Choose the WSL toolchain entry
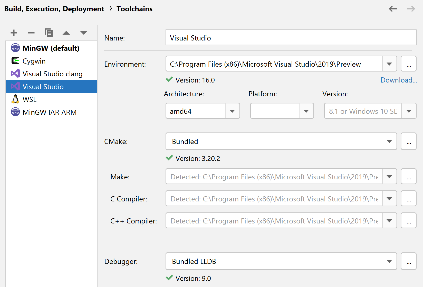Viewport: 423px width, 287px height. pyautogui.click(x=30, y=99)
